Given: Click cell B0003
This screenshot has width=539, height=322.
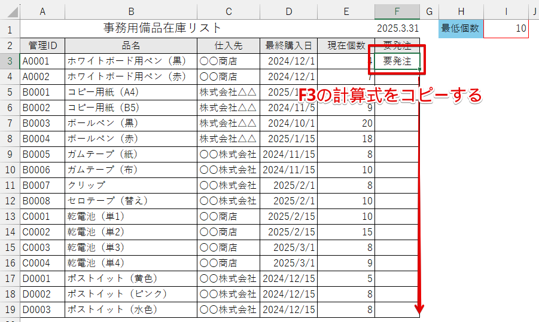Looking at the screenshot, I should (x=42, y=123).
